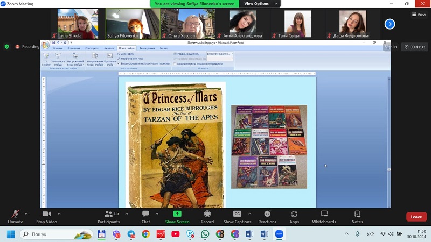Switch to the Вигляд ribbon tab
The image size is (431, 242).
(164, 48)
